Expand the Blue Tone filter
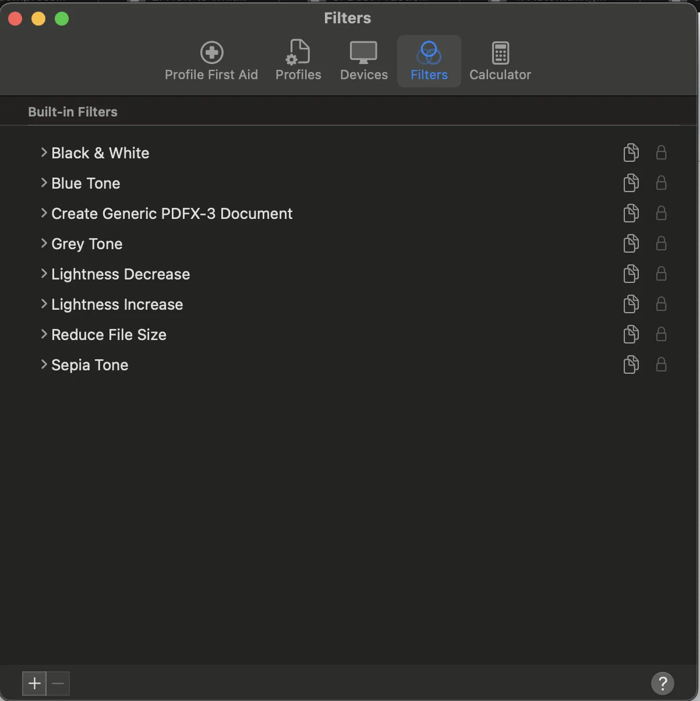700x701 pixels. [44, 183]
